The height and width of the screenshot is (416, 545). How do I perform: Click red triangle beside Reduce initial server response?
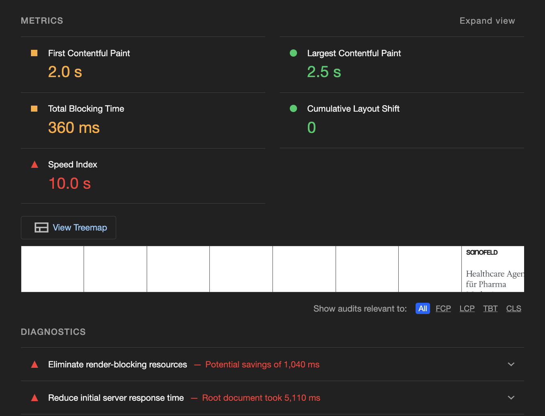pyautogui.click(x=35, y=398)
